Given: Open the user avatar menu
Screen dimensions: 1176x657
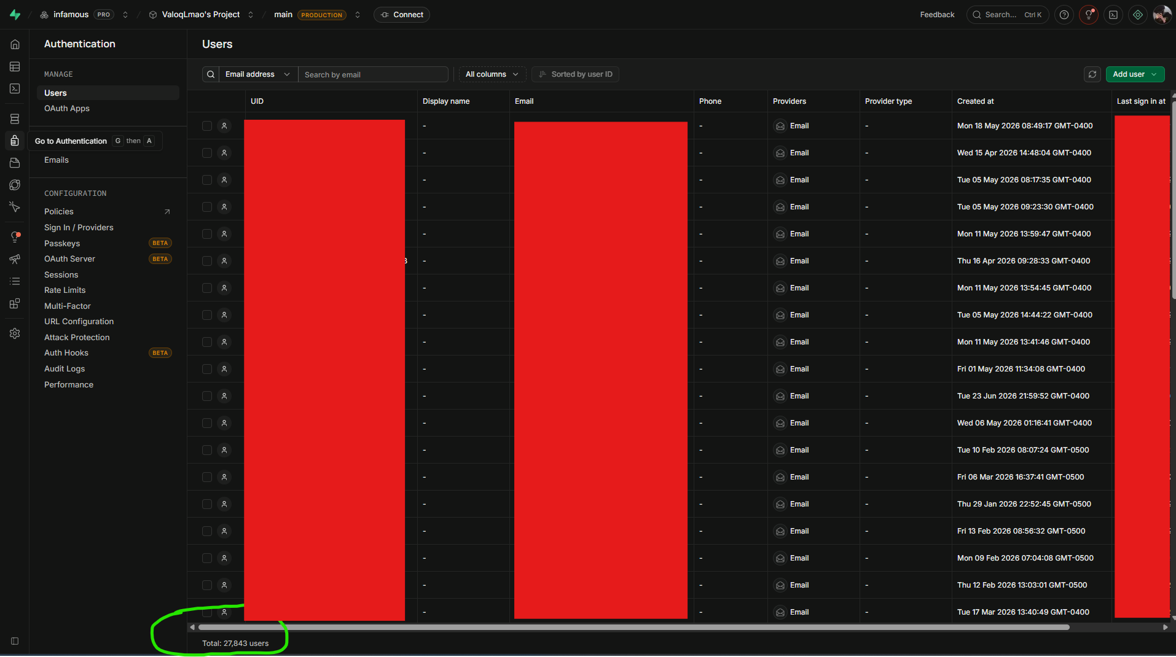Looking at the screenshot, I should pos(1162,15).
